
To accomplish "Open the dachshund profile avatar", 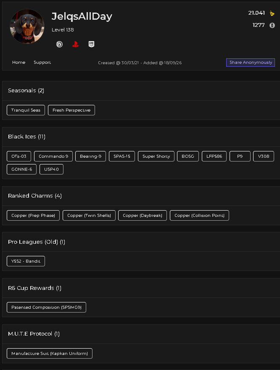I will [x=27, y=26].
